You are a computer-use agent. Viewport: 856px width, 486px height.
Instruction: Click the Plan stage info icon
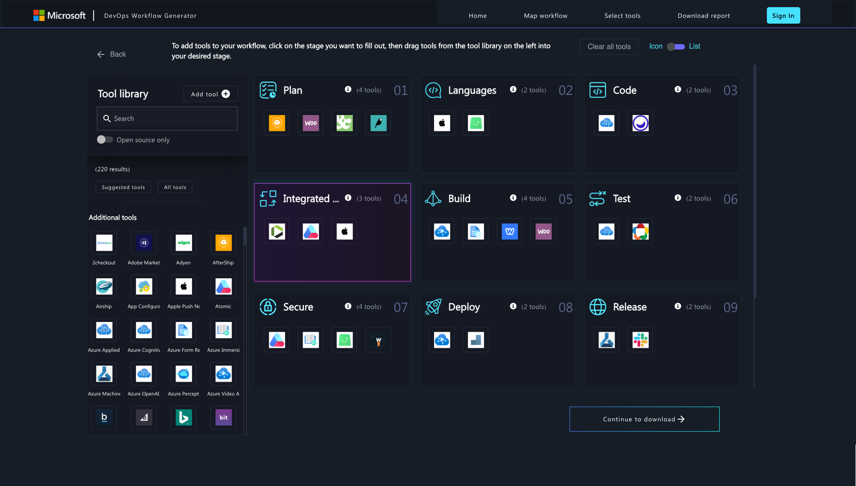coord(348,90)
